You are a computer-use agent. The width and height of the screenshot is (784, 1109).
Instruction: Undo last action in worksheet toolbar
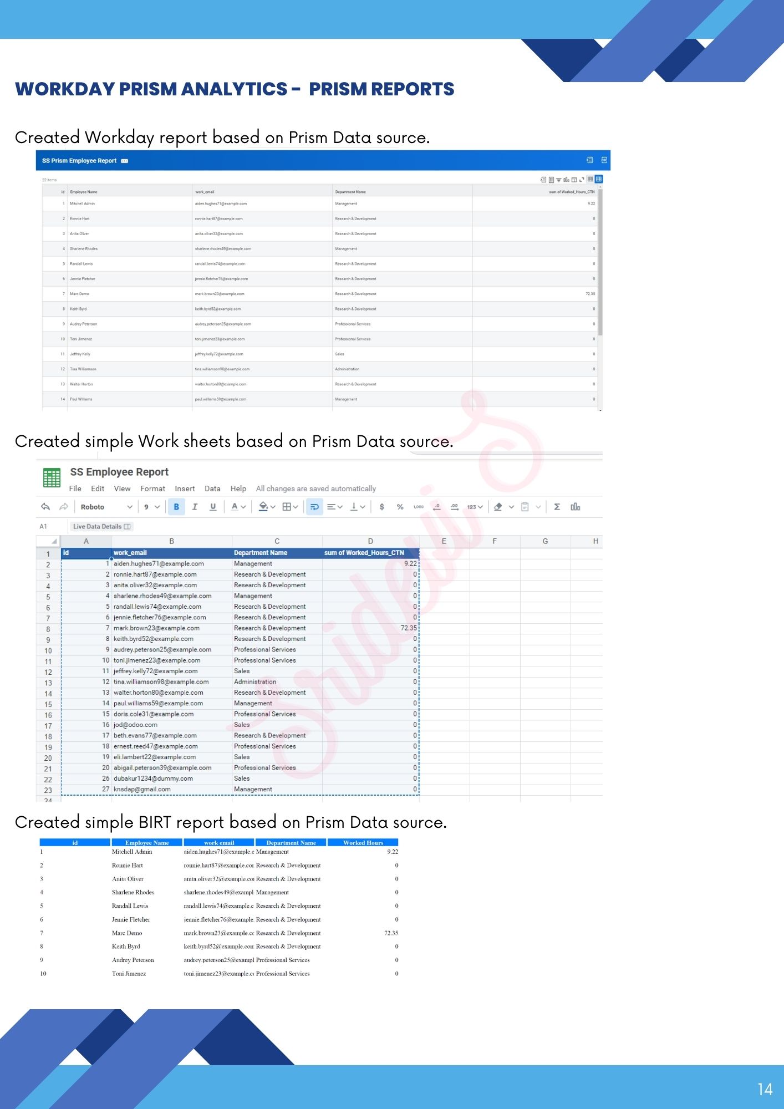45,507
